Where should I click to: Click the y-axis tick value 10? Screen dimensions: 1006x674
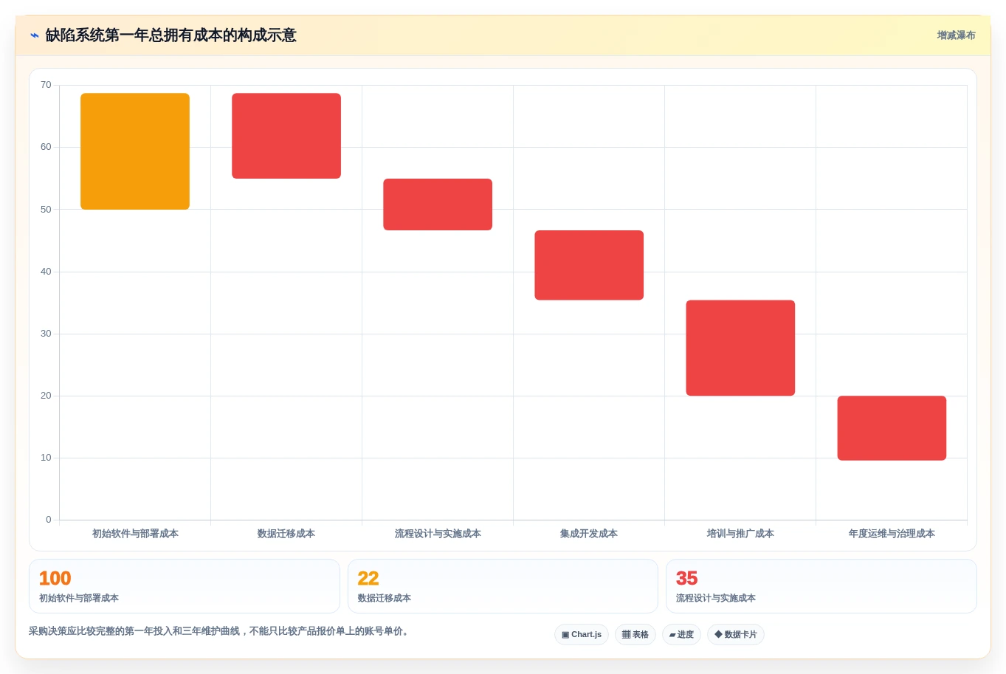click(46, 458)
